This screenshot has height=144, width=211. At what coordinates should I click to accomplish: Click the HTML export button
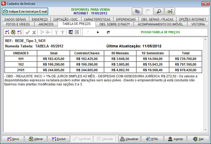[152, 139]
